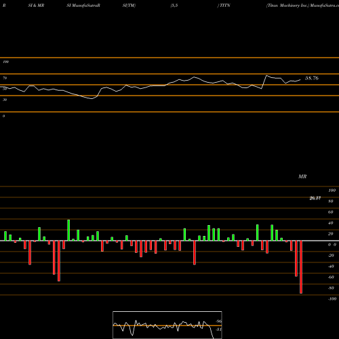Click the longest red MR bar at far right

pyautogui.click(x=301, y=267)
